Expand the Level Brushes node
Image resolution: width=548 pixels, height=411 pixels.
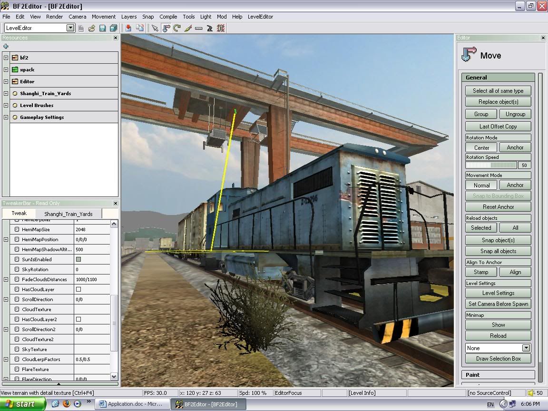(6, 105)
